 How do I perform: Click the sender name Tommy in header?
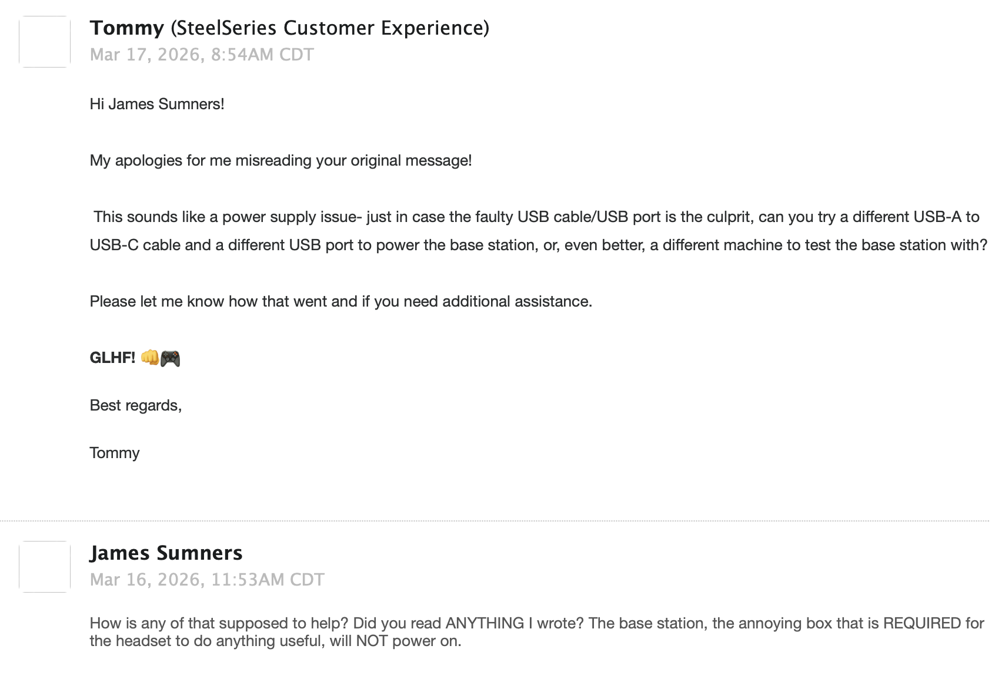126,28
